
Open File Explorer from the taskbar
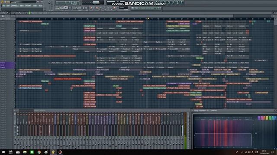tap(25, 152)
